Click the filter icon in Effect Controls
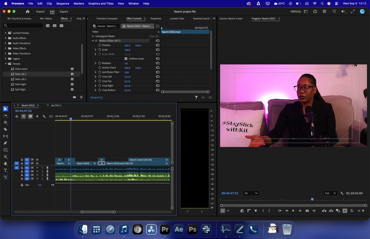The width and height of the screenshot is (370, 239). point(196,97)
